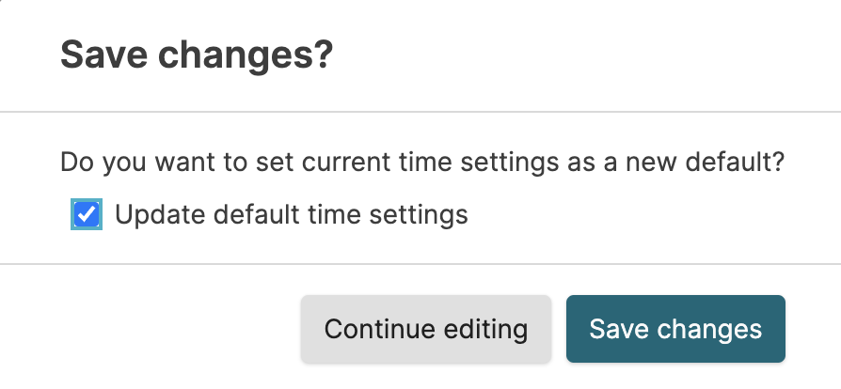
Task: Click the white checkmark icon in the checkbox
Action: [x=87, y=215]
